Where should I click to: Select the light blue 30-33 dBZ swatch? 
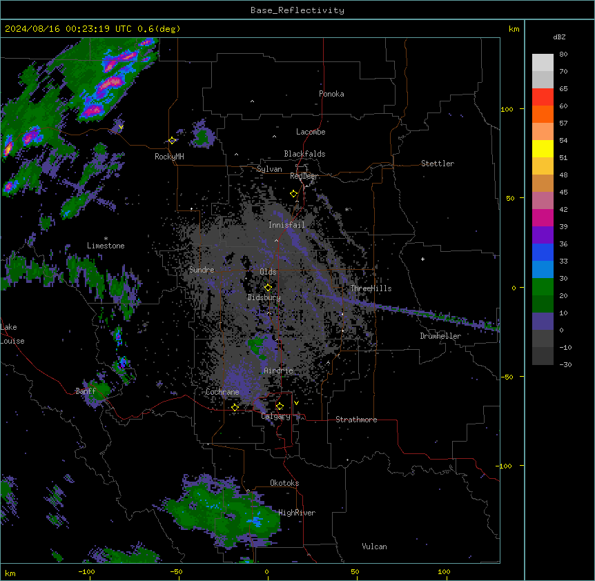click(x=543, y=270)
